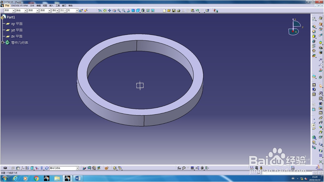
Task: Open the ENOVIA V5 VPM menu
Action: (x=20, y=5)
